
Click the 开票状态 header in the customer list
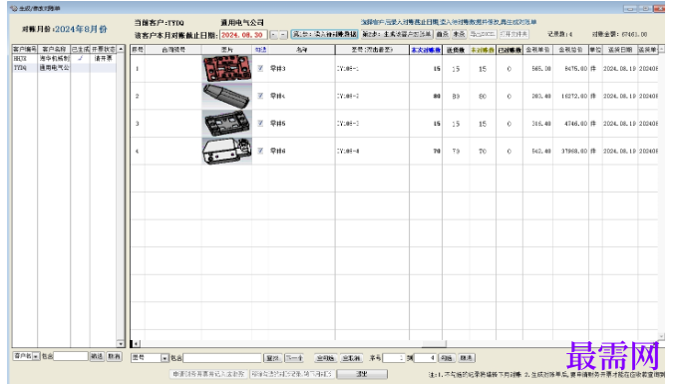pyautogui.click(x=104, y=49)
